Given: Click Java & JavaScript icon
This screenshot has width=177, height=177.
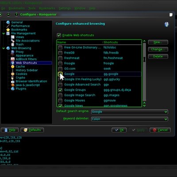Looking at the screenshot, I should tap(13, 85).
